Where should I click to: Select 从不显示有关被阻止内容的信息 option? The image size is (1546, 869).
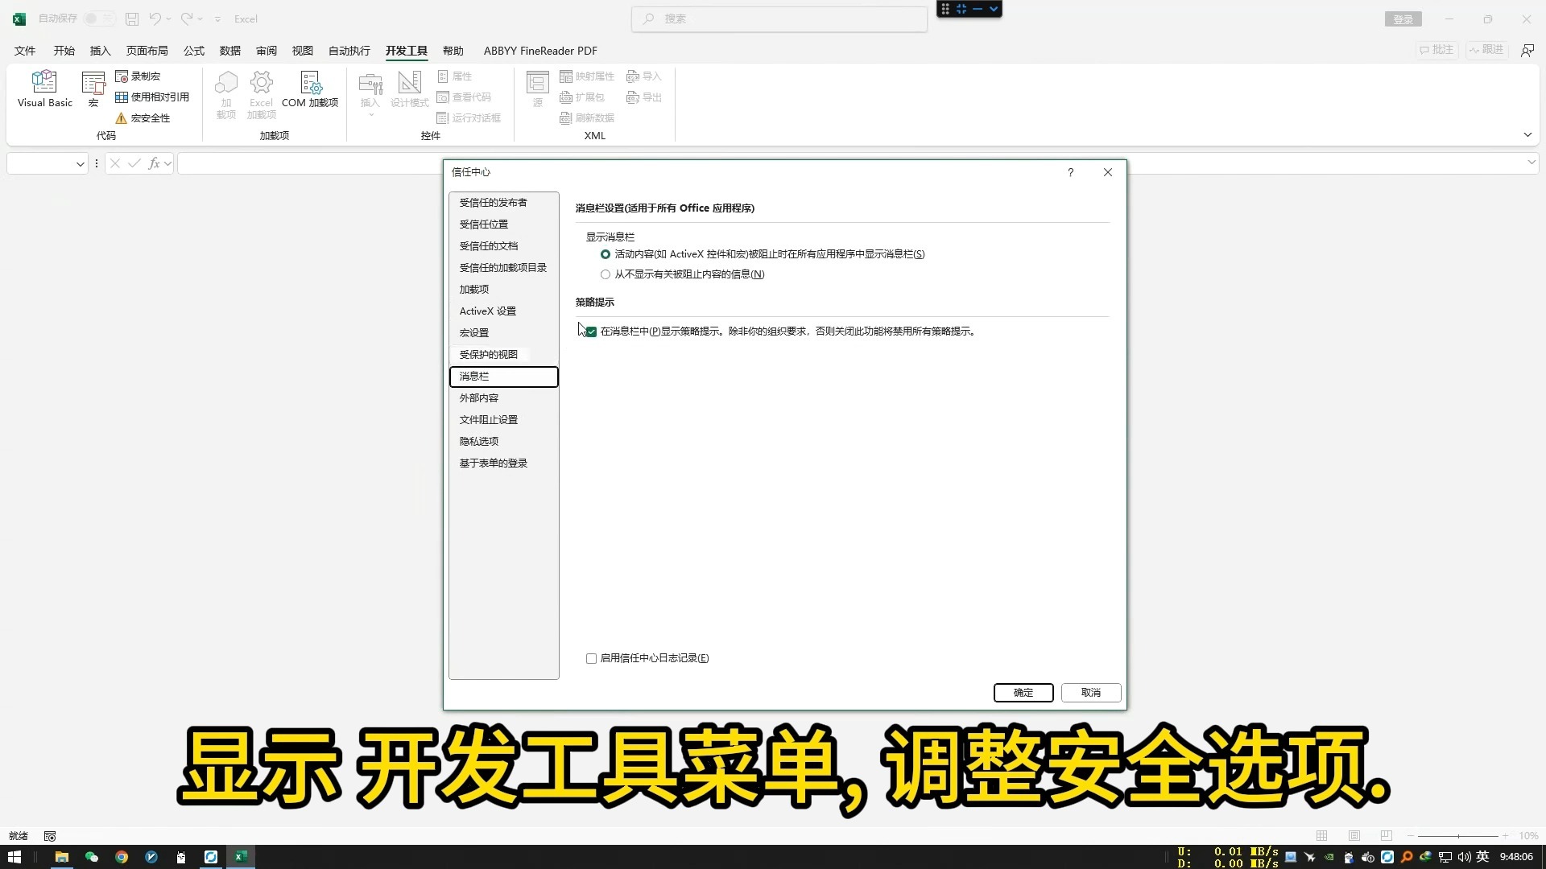pos(606,274)
